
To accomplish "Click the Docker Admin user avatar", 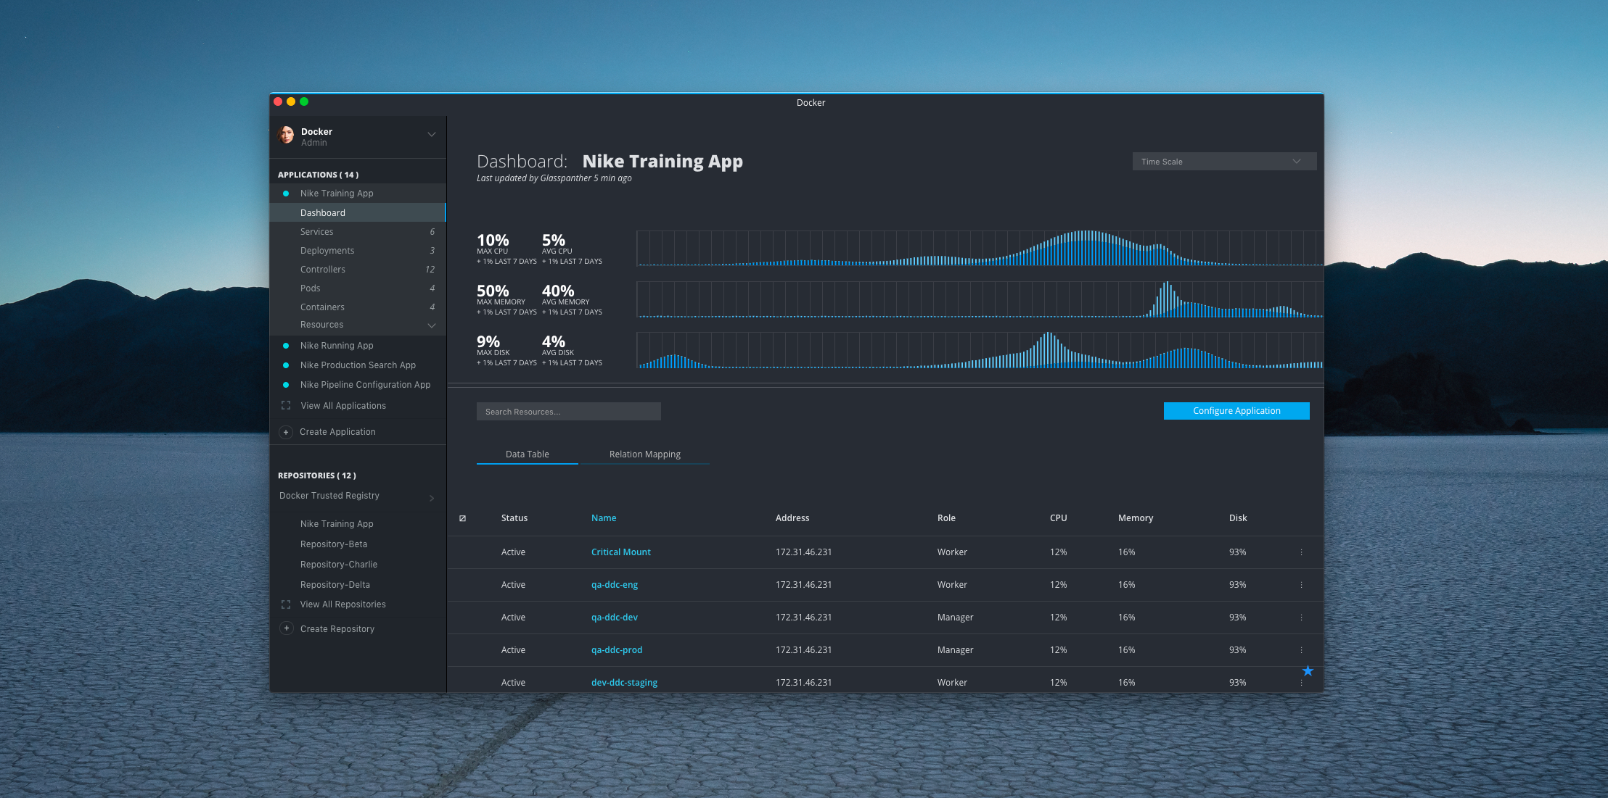I will coord(287,136).
